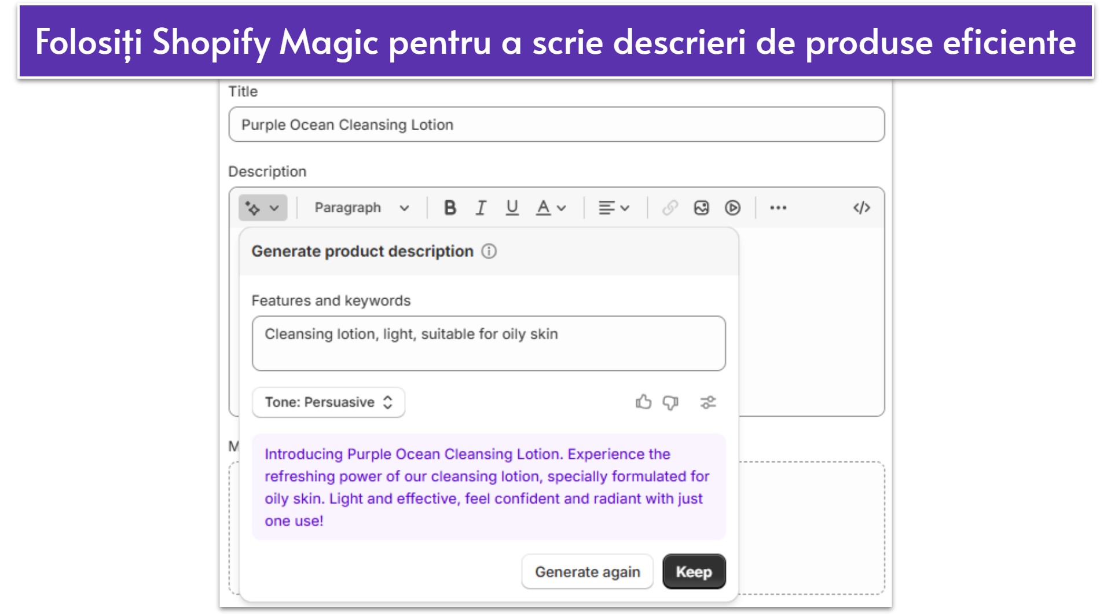Viewport: 1111px width, 614px height.
Task: Open the more options ellipsis menu
Action: pyautogui.click(x=778, y=208)
